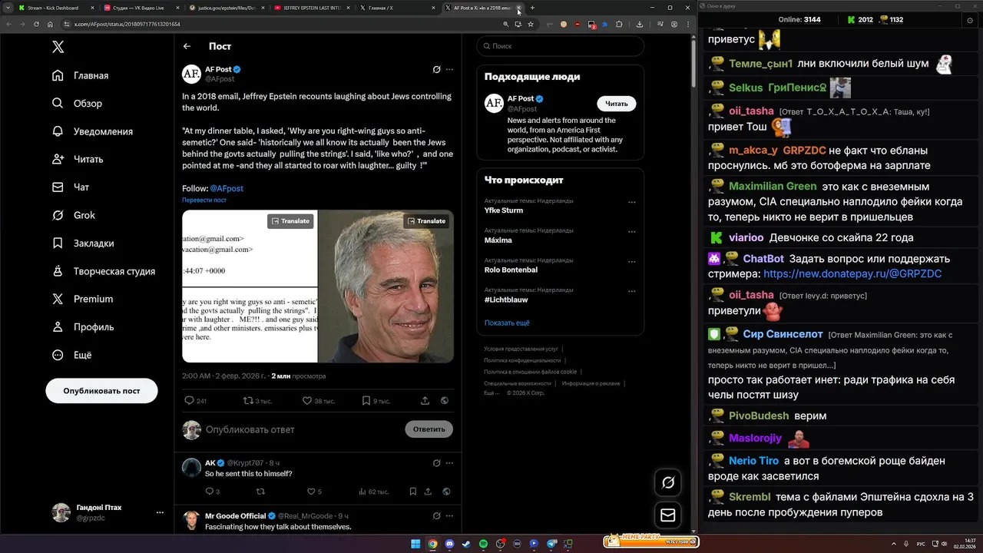Open extensions puzzle icon
983x553 pixels.
tap(619, 25)
